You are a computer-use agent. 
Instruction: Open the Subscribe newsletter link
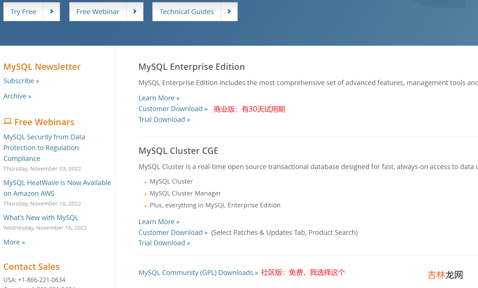(x=21, y=81)
